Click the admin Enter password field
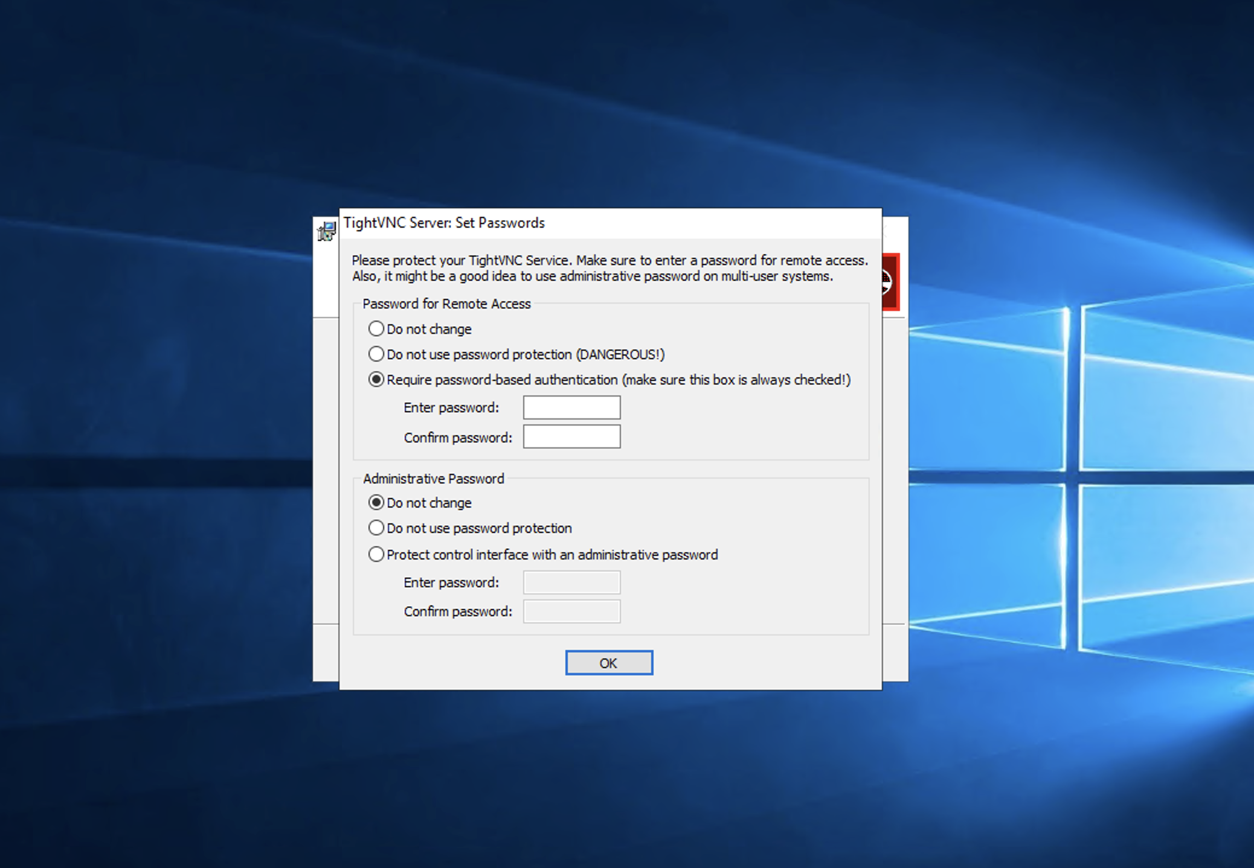 [571, 582]
